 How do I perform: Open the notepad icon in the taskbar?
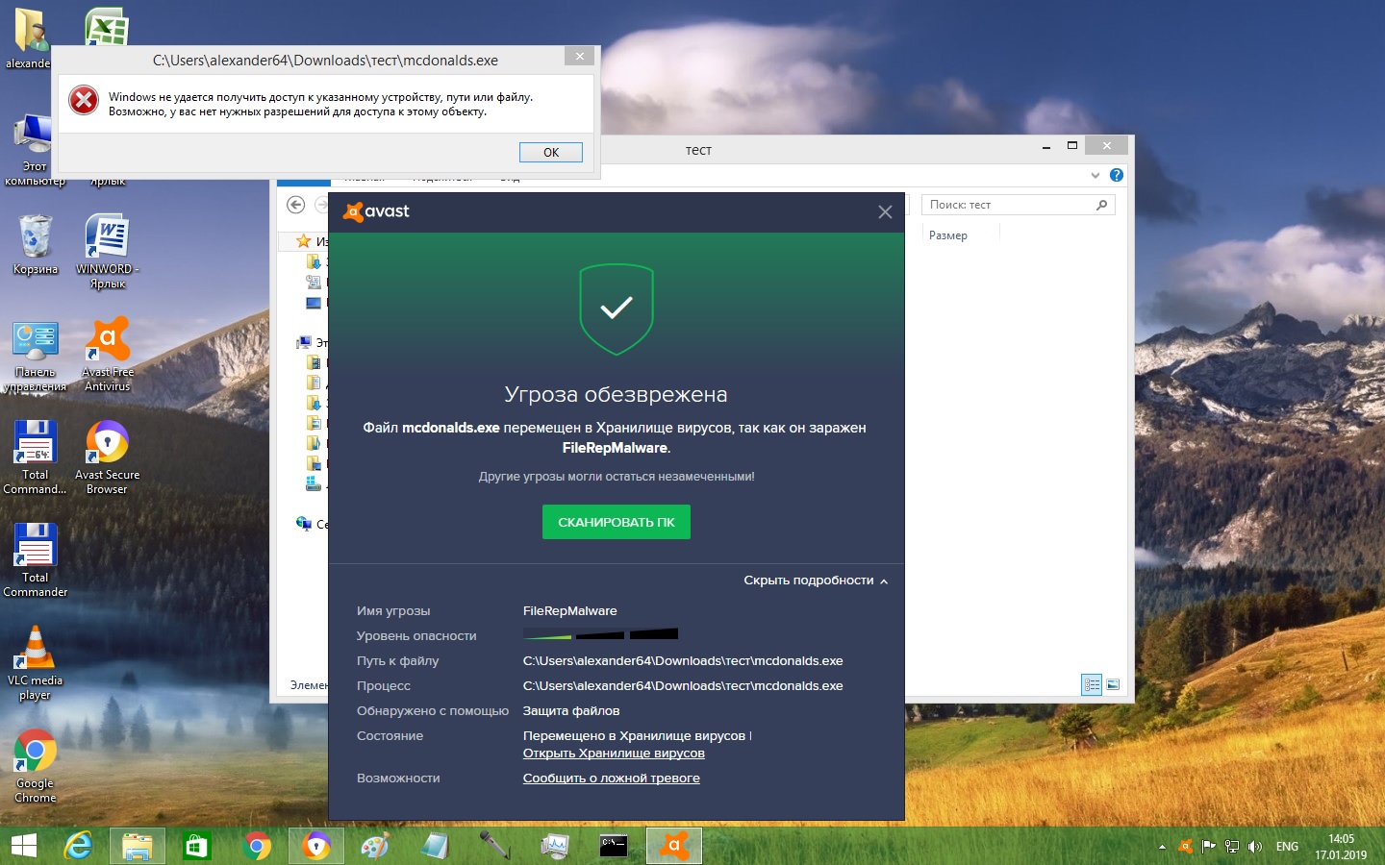435,846
